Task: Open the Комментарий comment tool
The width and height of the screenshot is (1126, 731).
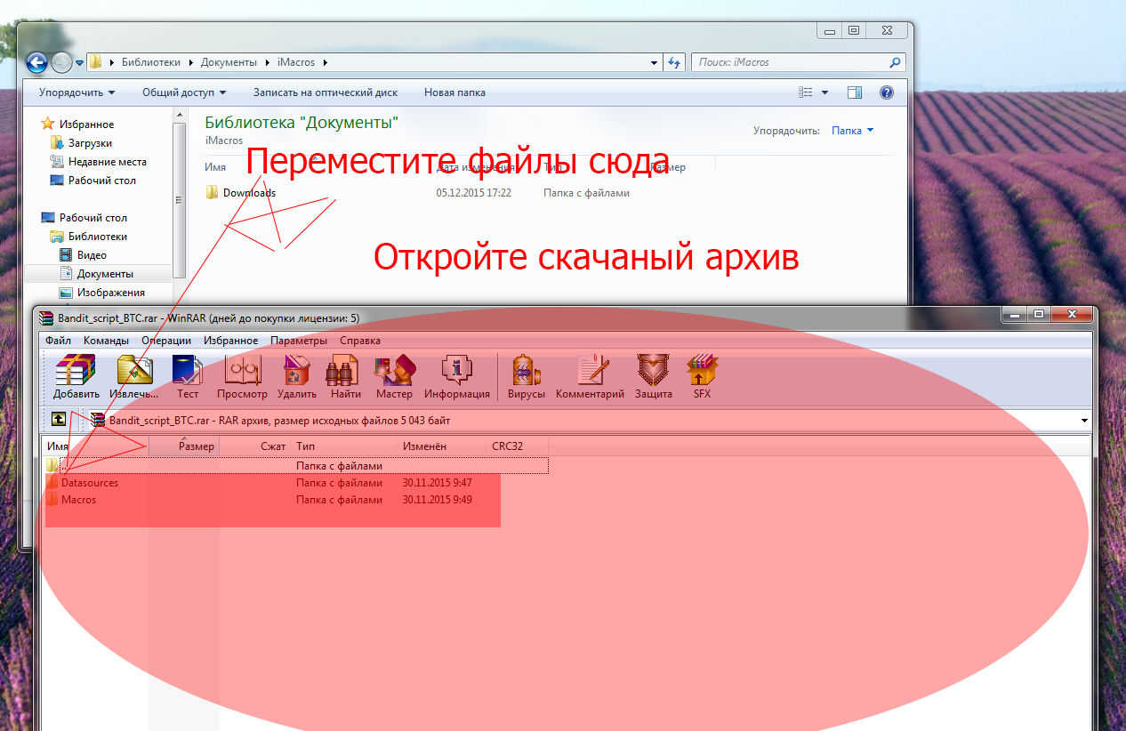Action: pos(590,376)
